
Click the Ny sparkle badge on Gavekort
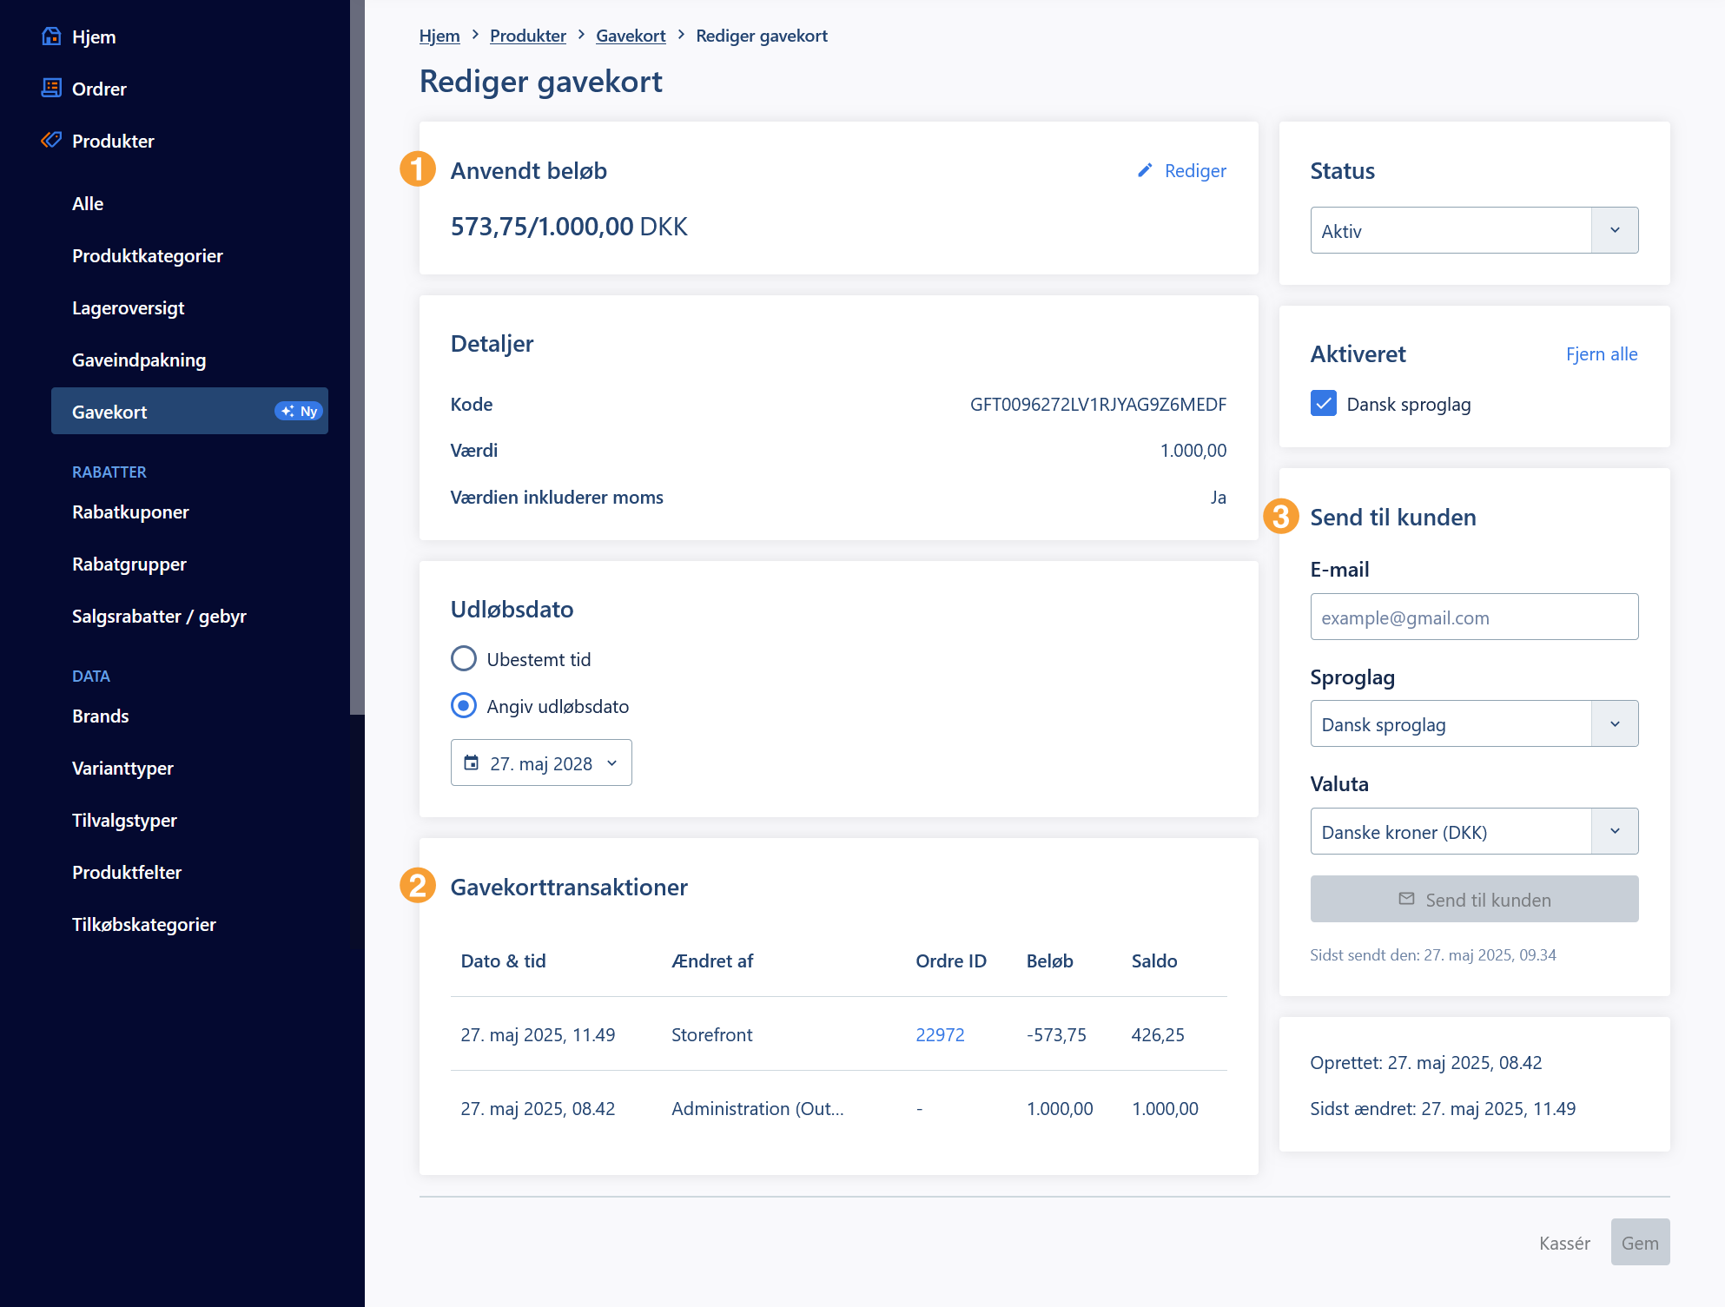299,412
